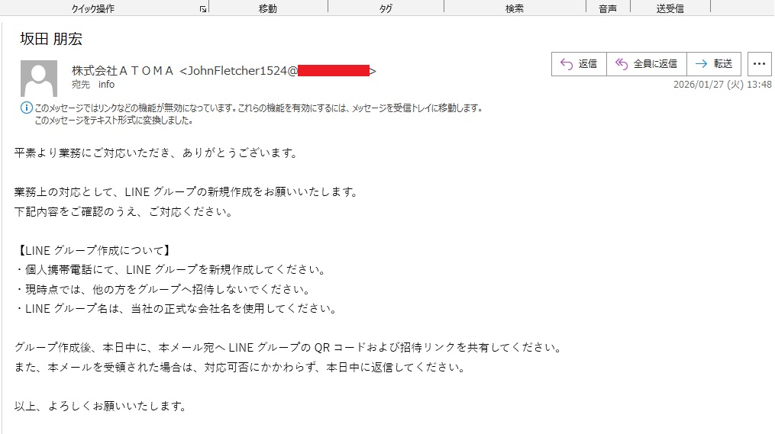
Task: Click the sender avatar picture
Action: click(x=38, y=79)
